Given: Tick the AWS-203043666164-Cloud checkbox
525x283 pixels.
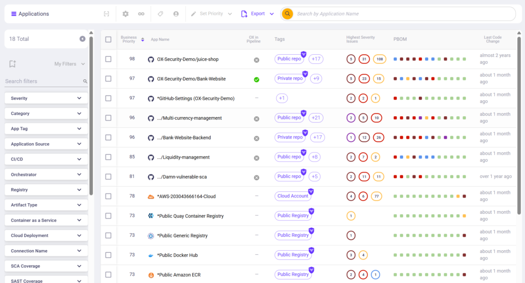Looking at the screenshot, I should pos(108,196).
